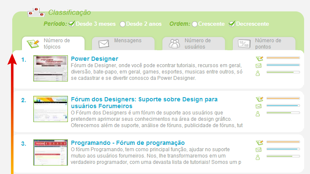Screen dimensions: 310x174
Task: Click rank number 3. beside Programando
Action: click(x=24, y=144)
